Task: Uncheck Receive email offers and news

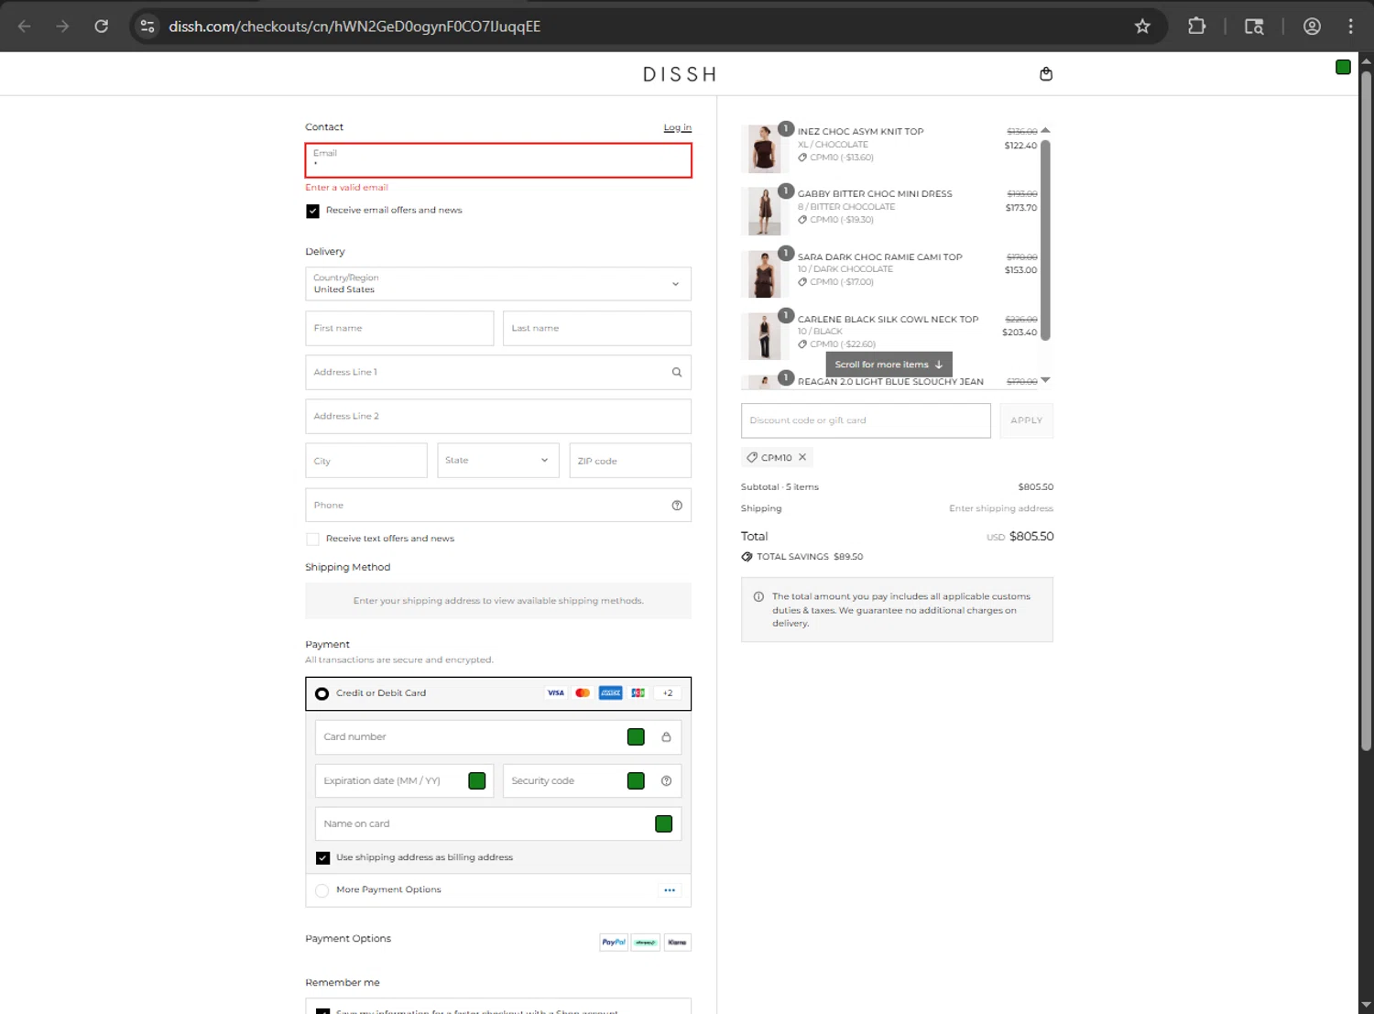Action: pos(312,211)
